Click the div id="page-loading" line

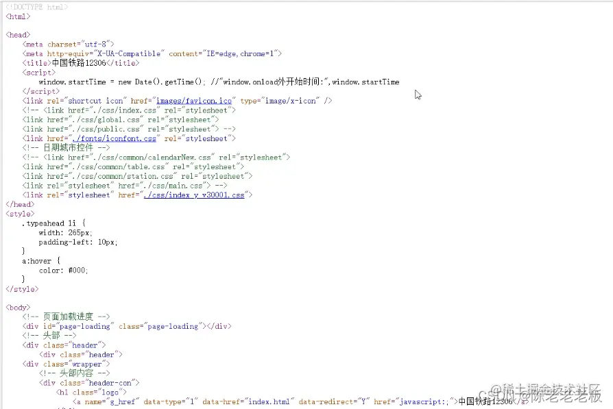coord(127,326)
